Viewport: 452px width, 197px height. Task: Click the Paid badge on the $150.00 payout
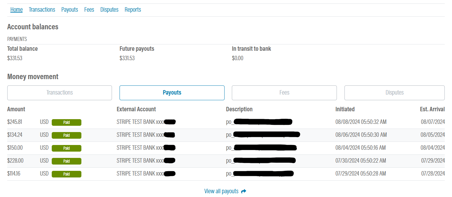pyautogui.click(x=66, y=148)
